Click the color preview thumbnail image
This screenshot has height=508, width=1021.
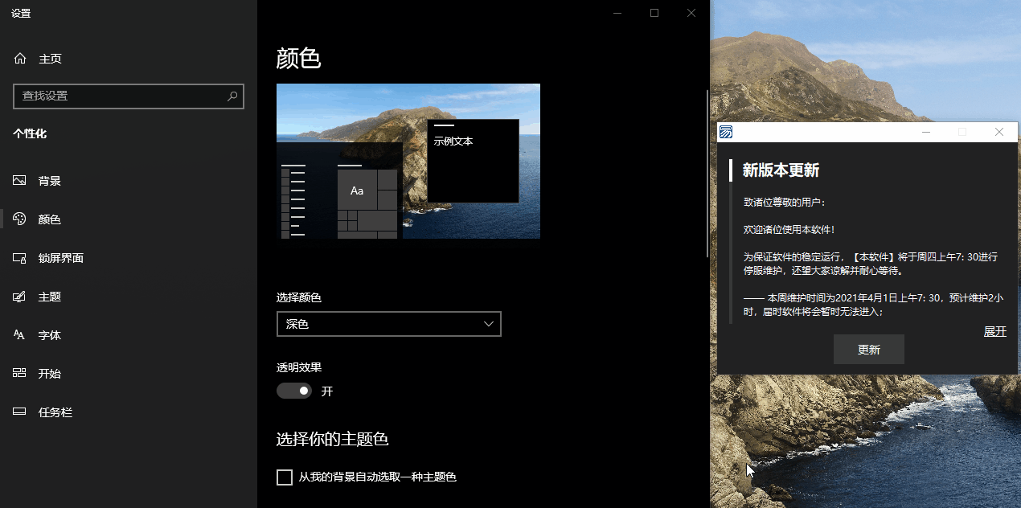tap(408, 161)
